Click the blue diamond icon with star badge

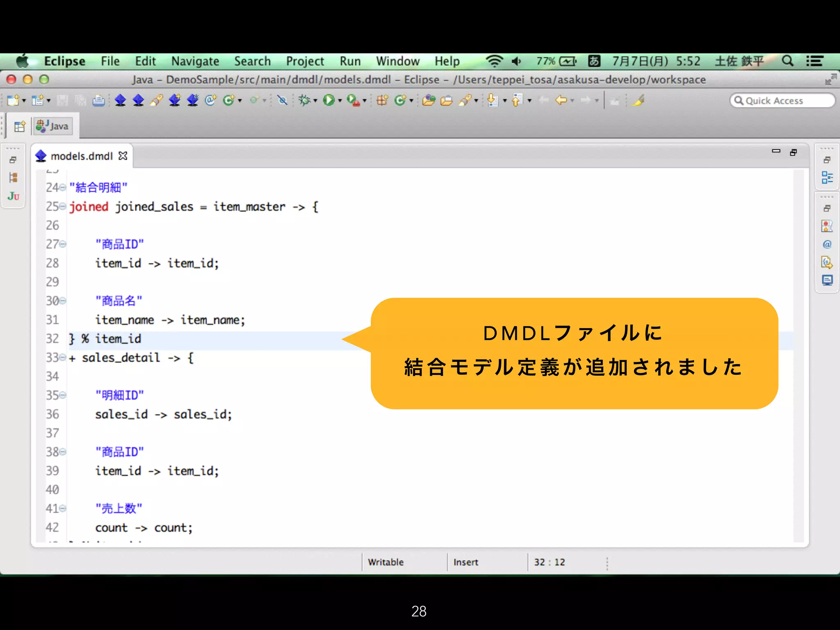pos(193,100)
